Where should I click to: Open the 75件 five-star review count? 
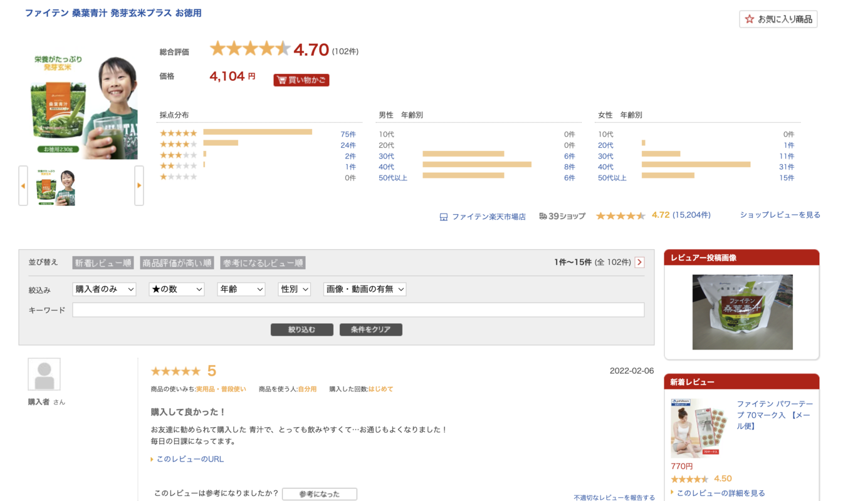pyautogui.click(x=348, y=134)
